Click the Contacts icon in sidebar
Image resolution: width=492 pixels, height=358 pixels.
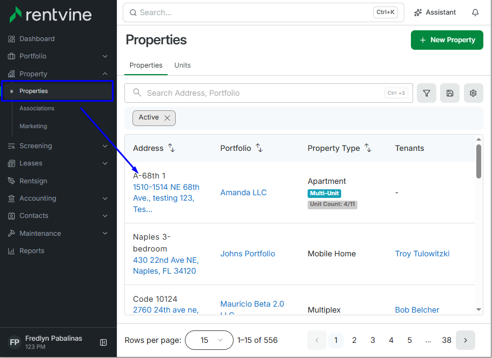tap(11, 216)
